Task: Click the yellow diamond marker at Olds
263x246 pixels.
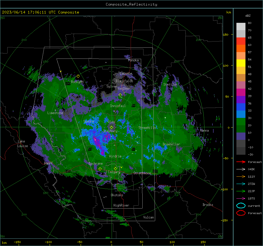Action: pyautogui.click(x=111, y=128)
